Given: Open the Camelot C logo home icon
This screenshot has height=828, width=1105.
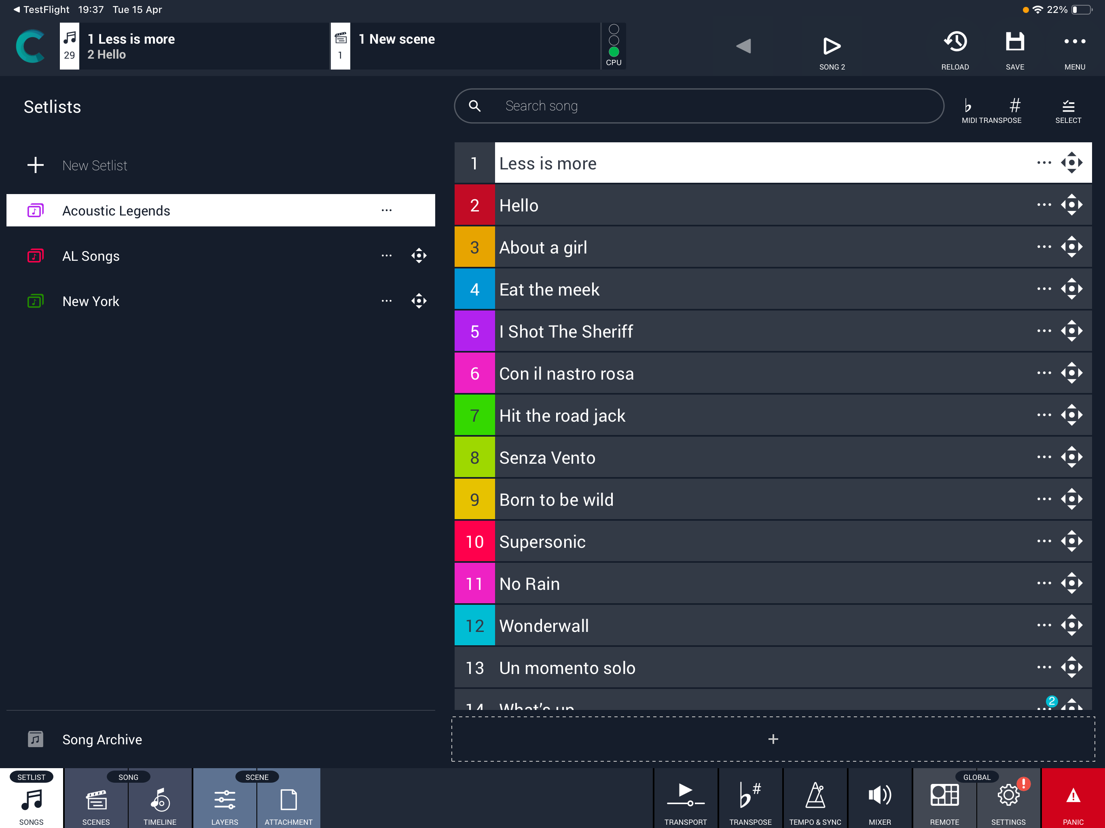Looking at the screenshot, I should [30, 46].
